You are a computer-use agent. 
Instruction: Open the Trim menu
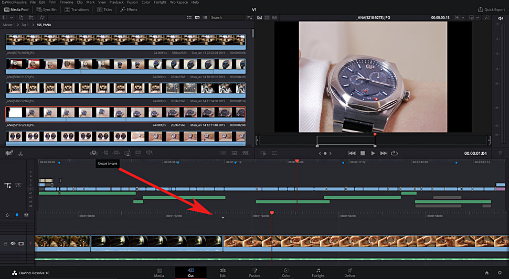(52, 2)
